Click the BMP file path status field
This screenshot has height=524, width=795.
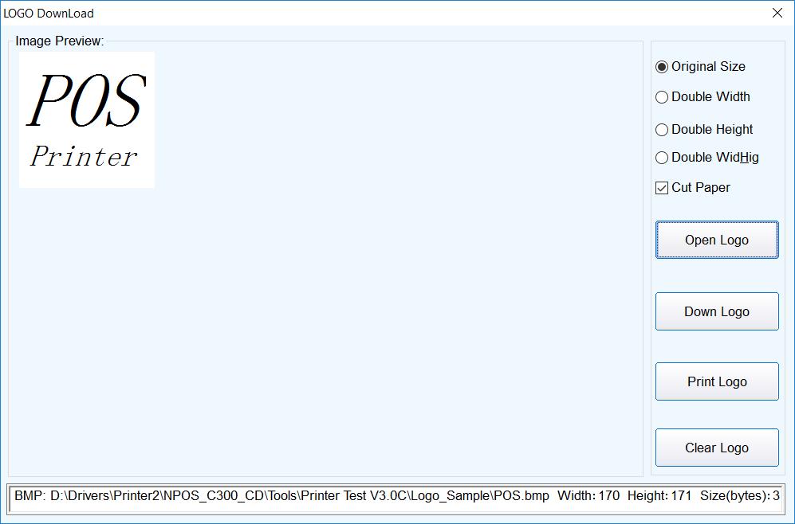pyautogui.click(x=397, y=499)
